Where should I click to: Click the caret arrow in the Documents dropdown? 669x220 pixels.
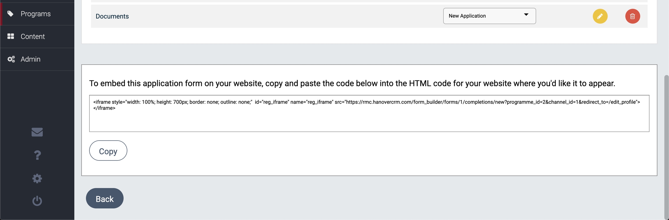tap(526, 15)
